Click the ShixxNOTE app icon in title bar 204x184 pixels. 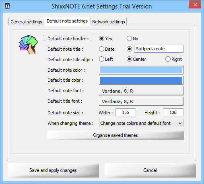7,6
